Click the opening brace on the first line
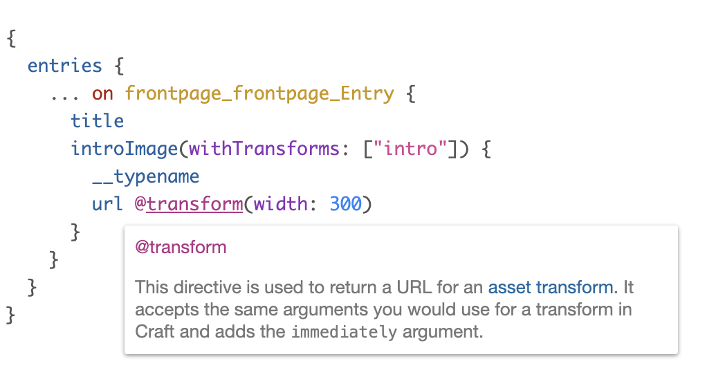 (12, 38)
